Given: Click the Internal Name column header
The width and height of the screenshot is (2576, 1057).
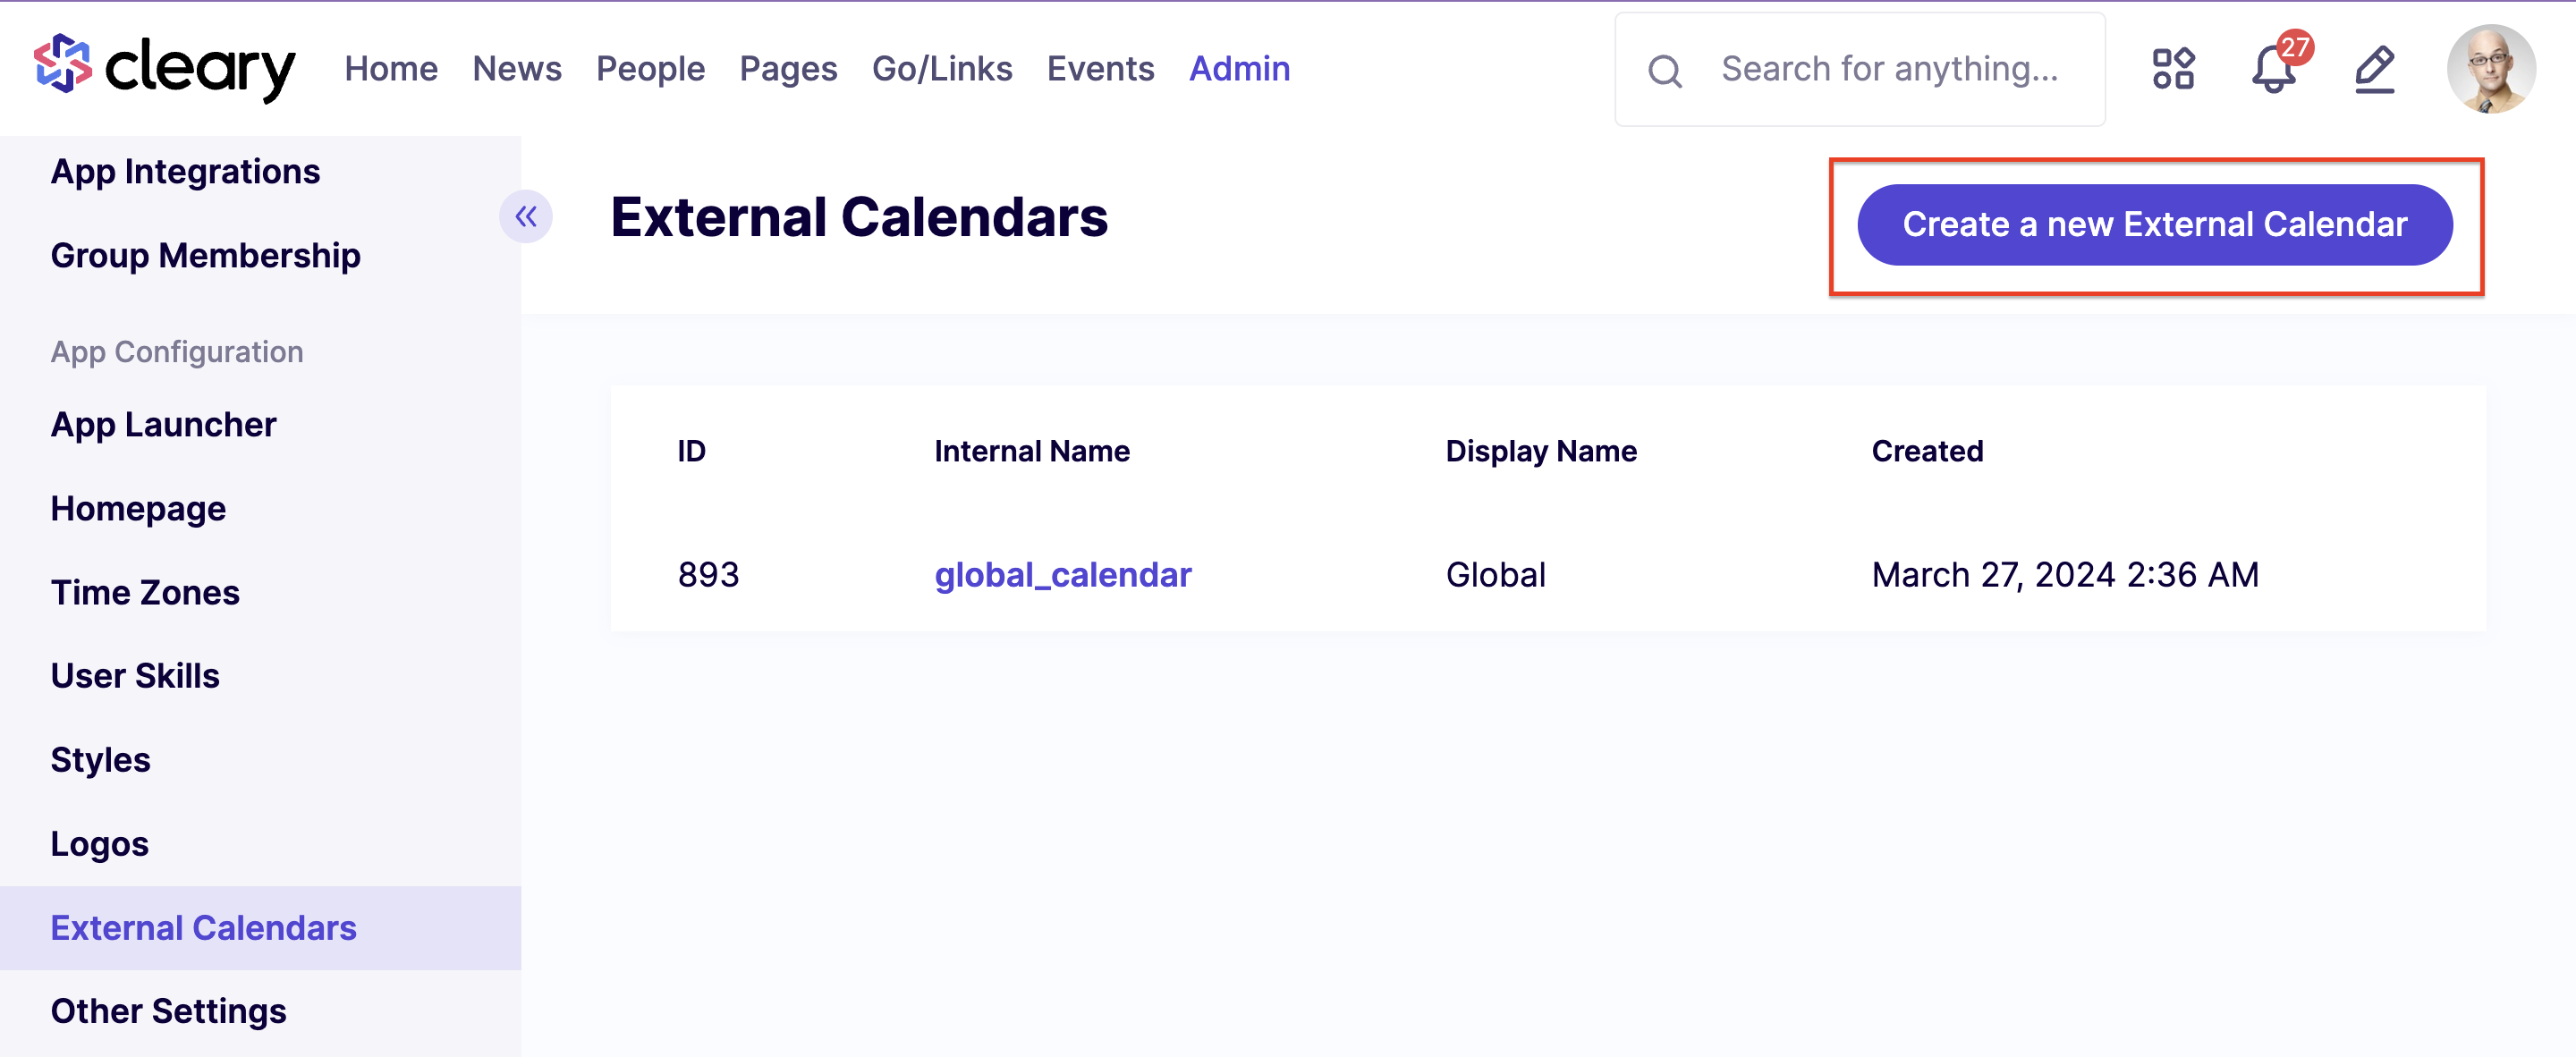Looking at the screenshot, I should tap(1032, 450).
